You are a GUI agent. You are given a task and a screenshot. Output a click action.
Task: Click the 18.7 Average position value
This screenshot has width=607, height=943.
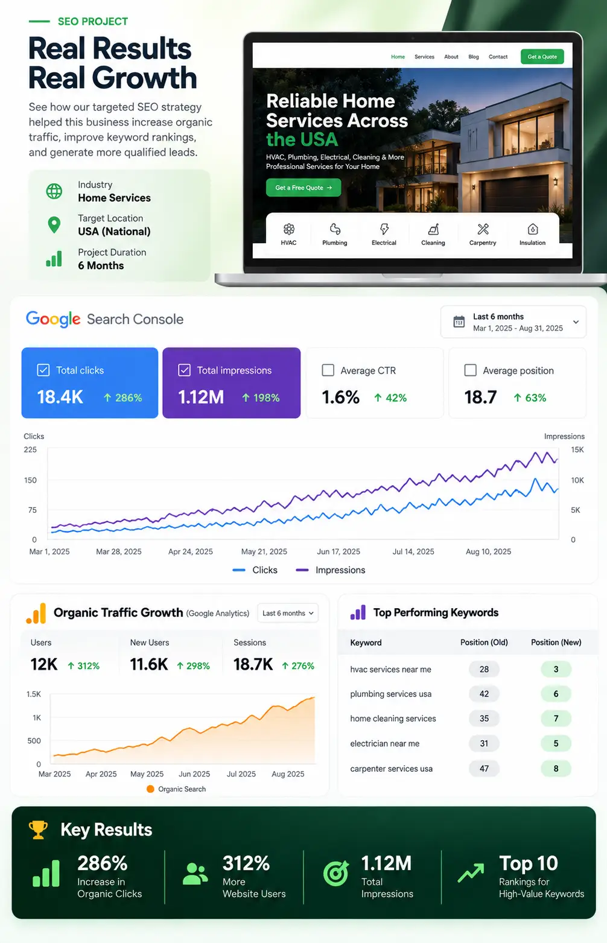pyautogui.click(x=481, y=397)
